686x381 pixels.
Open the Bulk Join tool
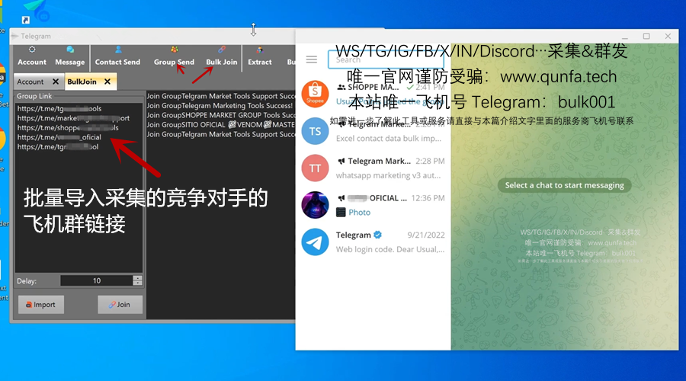point(221,57)
